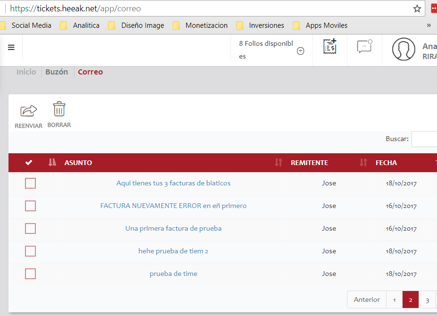Click the Anterior pagination button
This screenshot has width=437, height=316.
point(367,299)
